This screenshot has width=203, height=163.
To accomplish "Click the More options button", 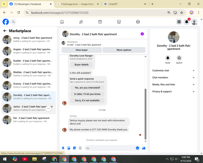I will pos(124,50).
